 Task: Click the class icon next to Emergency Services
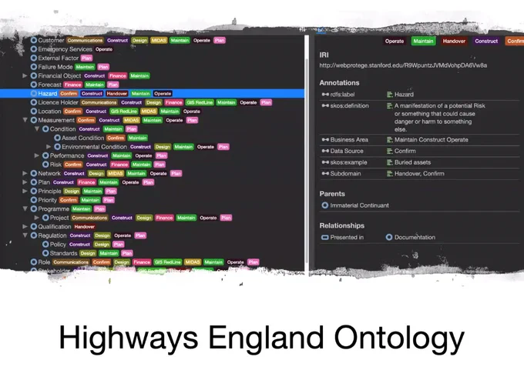(34, 49)
